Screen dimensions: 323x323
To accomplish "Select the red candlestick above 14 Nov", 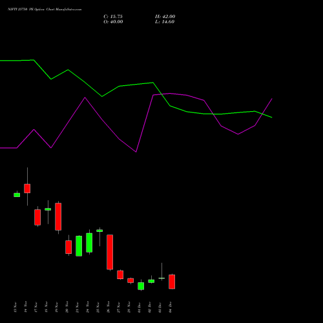I will (x=27, y=189).
